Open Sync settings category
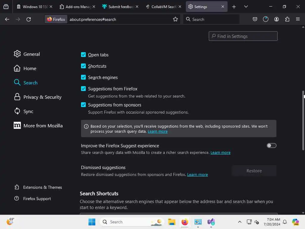The width and height of the screenshot is (305, 229). tap(24, 111)
